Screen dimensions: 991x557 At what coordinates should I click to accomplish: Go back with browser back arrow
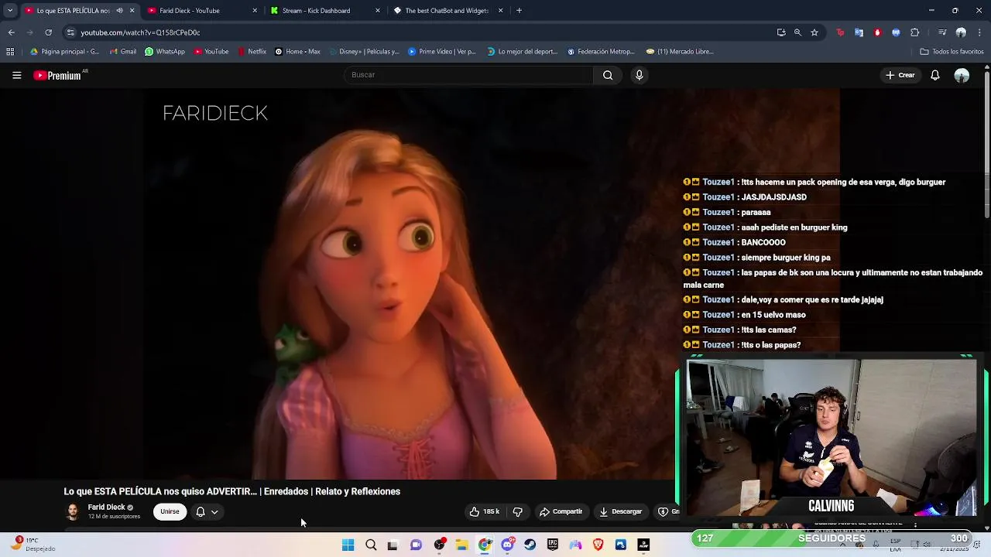(x=11, y=32)
